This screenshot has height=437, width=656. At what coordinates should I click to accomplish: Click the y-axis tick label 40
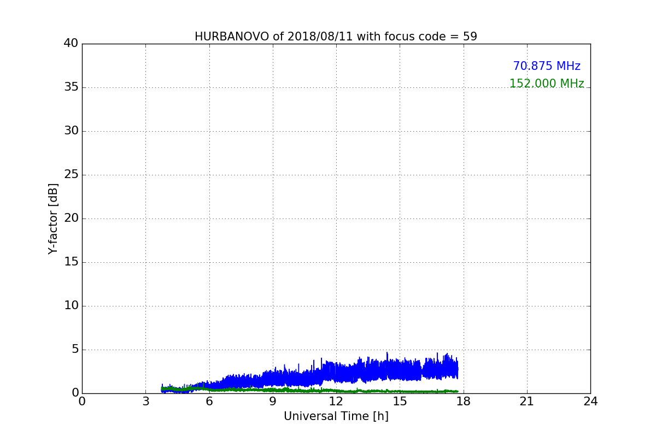[71, 44]
